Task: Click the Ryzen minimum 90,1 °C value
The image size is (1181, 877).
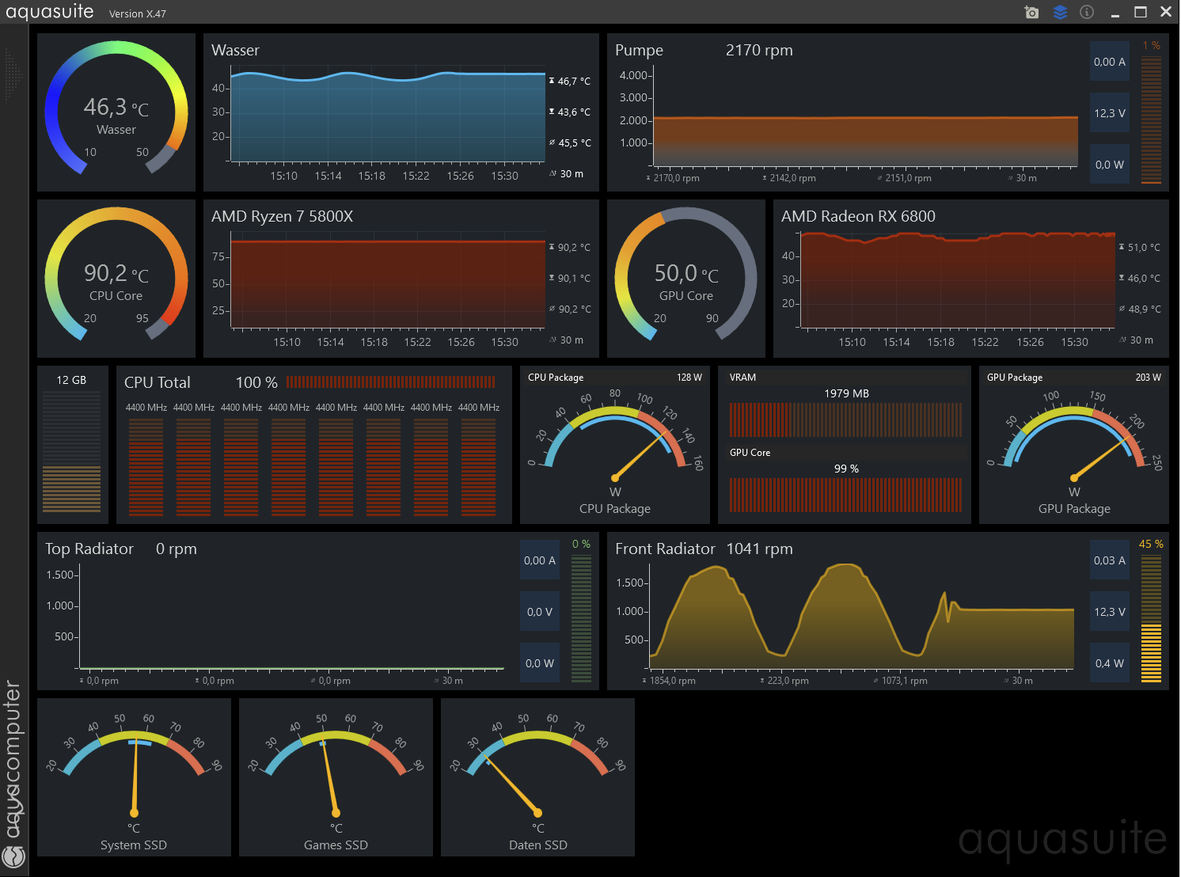Action: [574, 278]
